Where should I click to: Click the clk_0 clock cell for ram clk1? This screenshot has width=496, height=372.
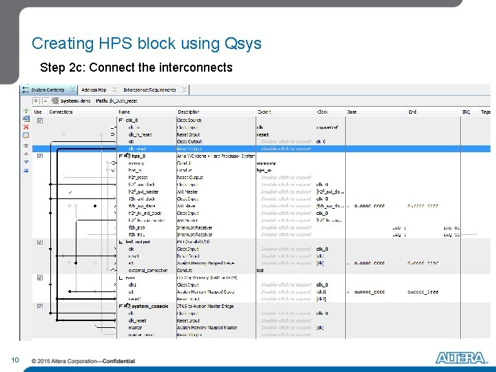click(322, 285)
